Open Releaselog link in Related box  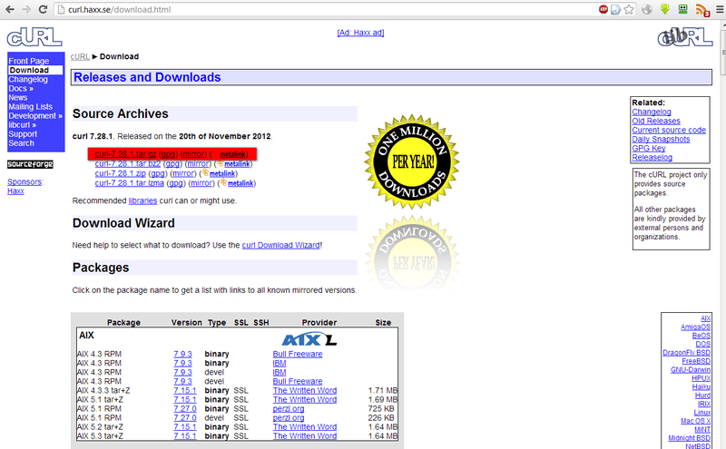point(652,158)
